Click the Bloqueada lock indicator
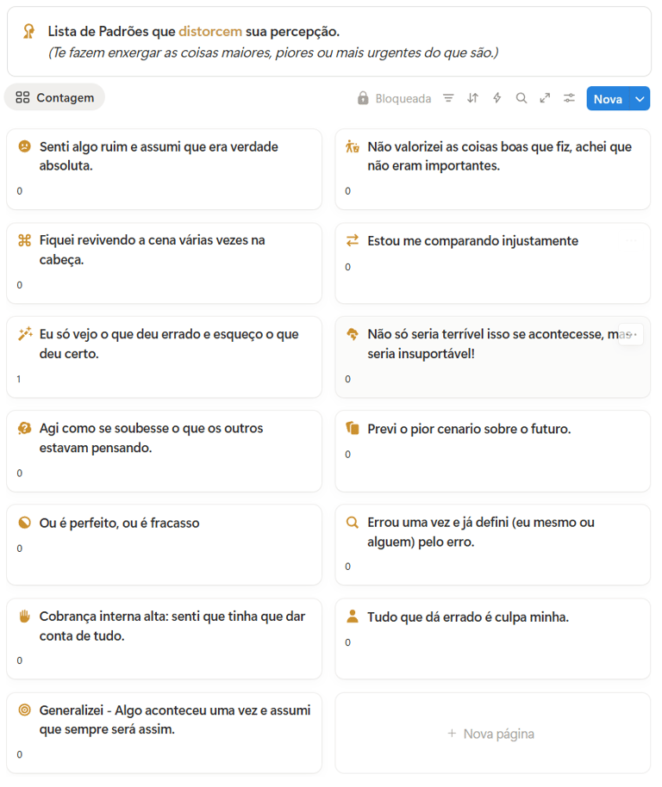This screenshot has height=787, width=662. coord(394,98)
